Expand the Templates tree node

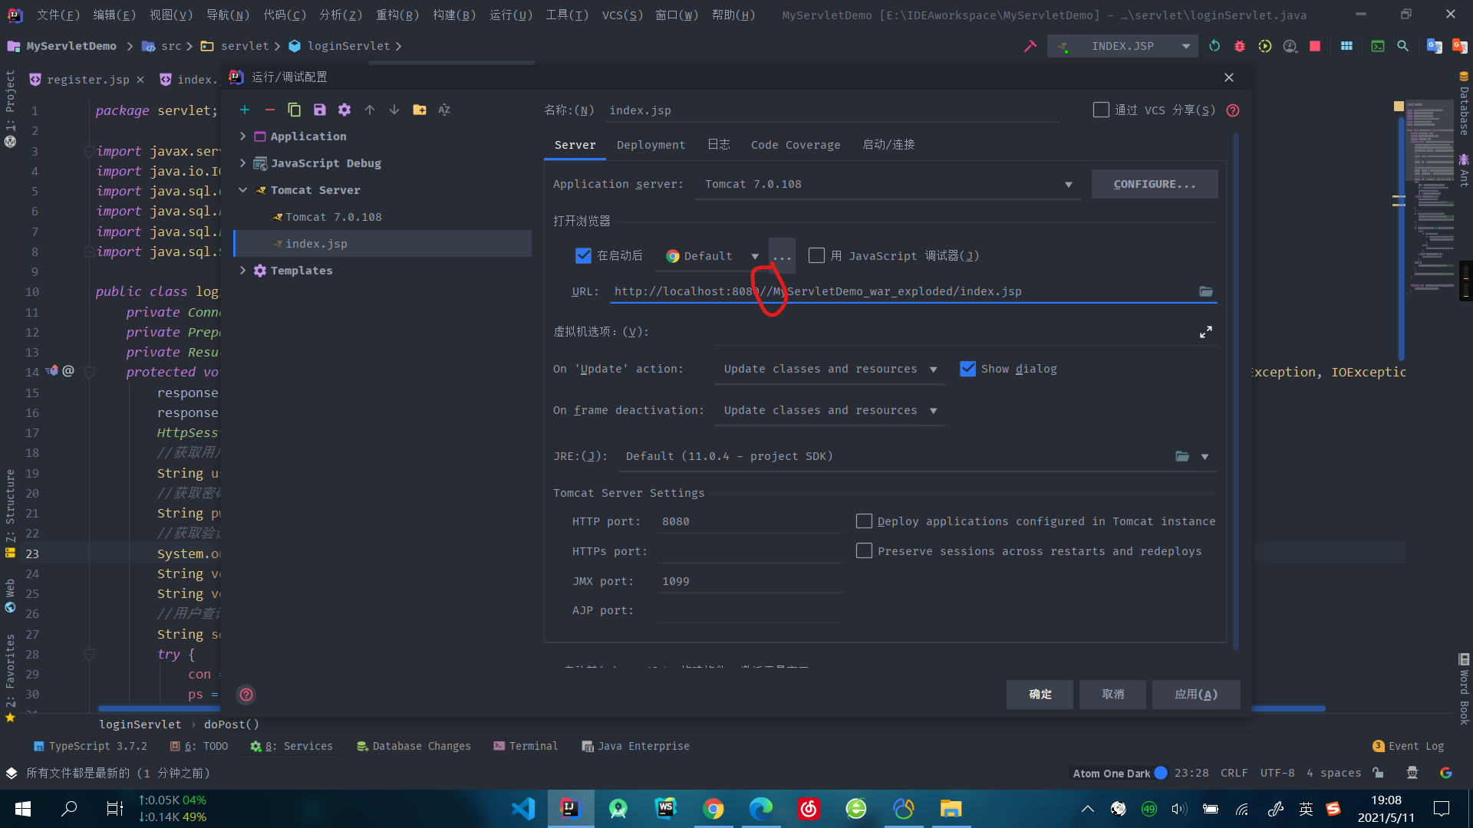click(x=243, y=271)
